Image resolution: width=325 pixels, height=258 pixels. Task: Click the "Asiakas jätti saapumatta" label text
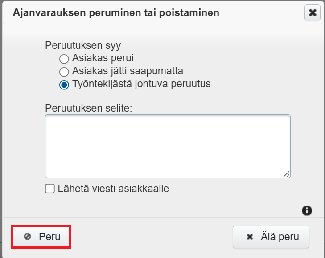128,71
